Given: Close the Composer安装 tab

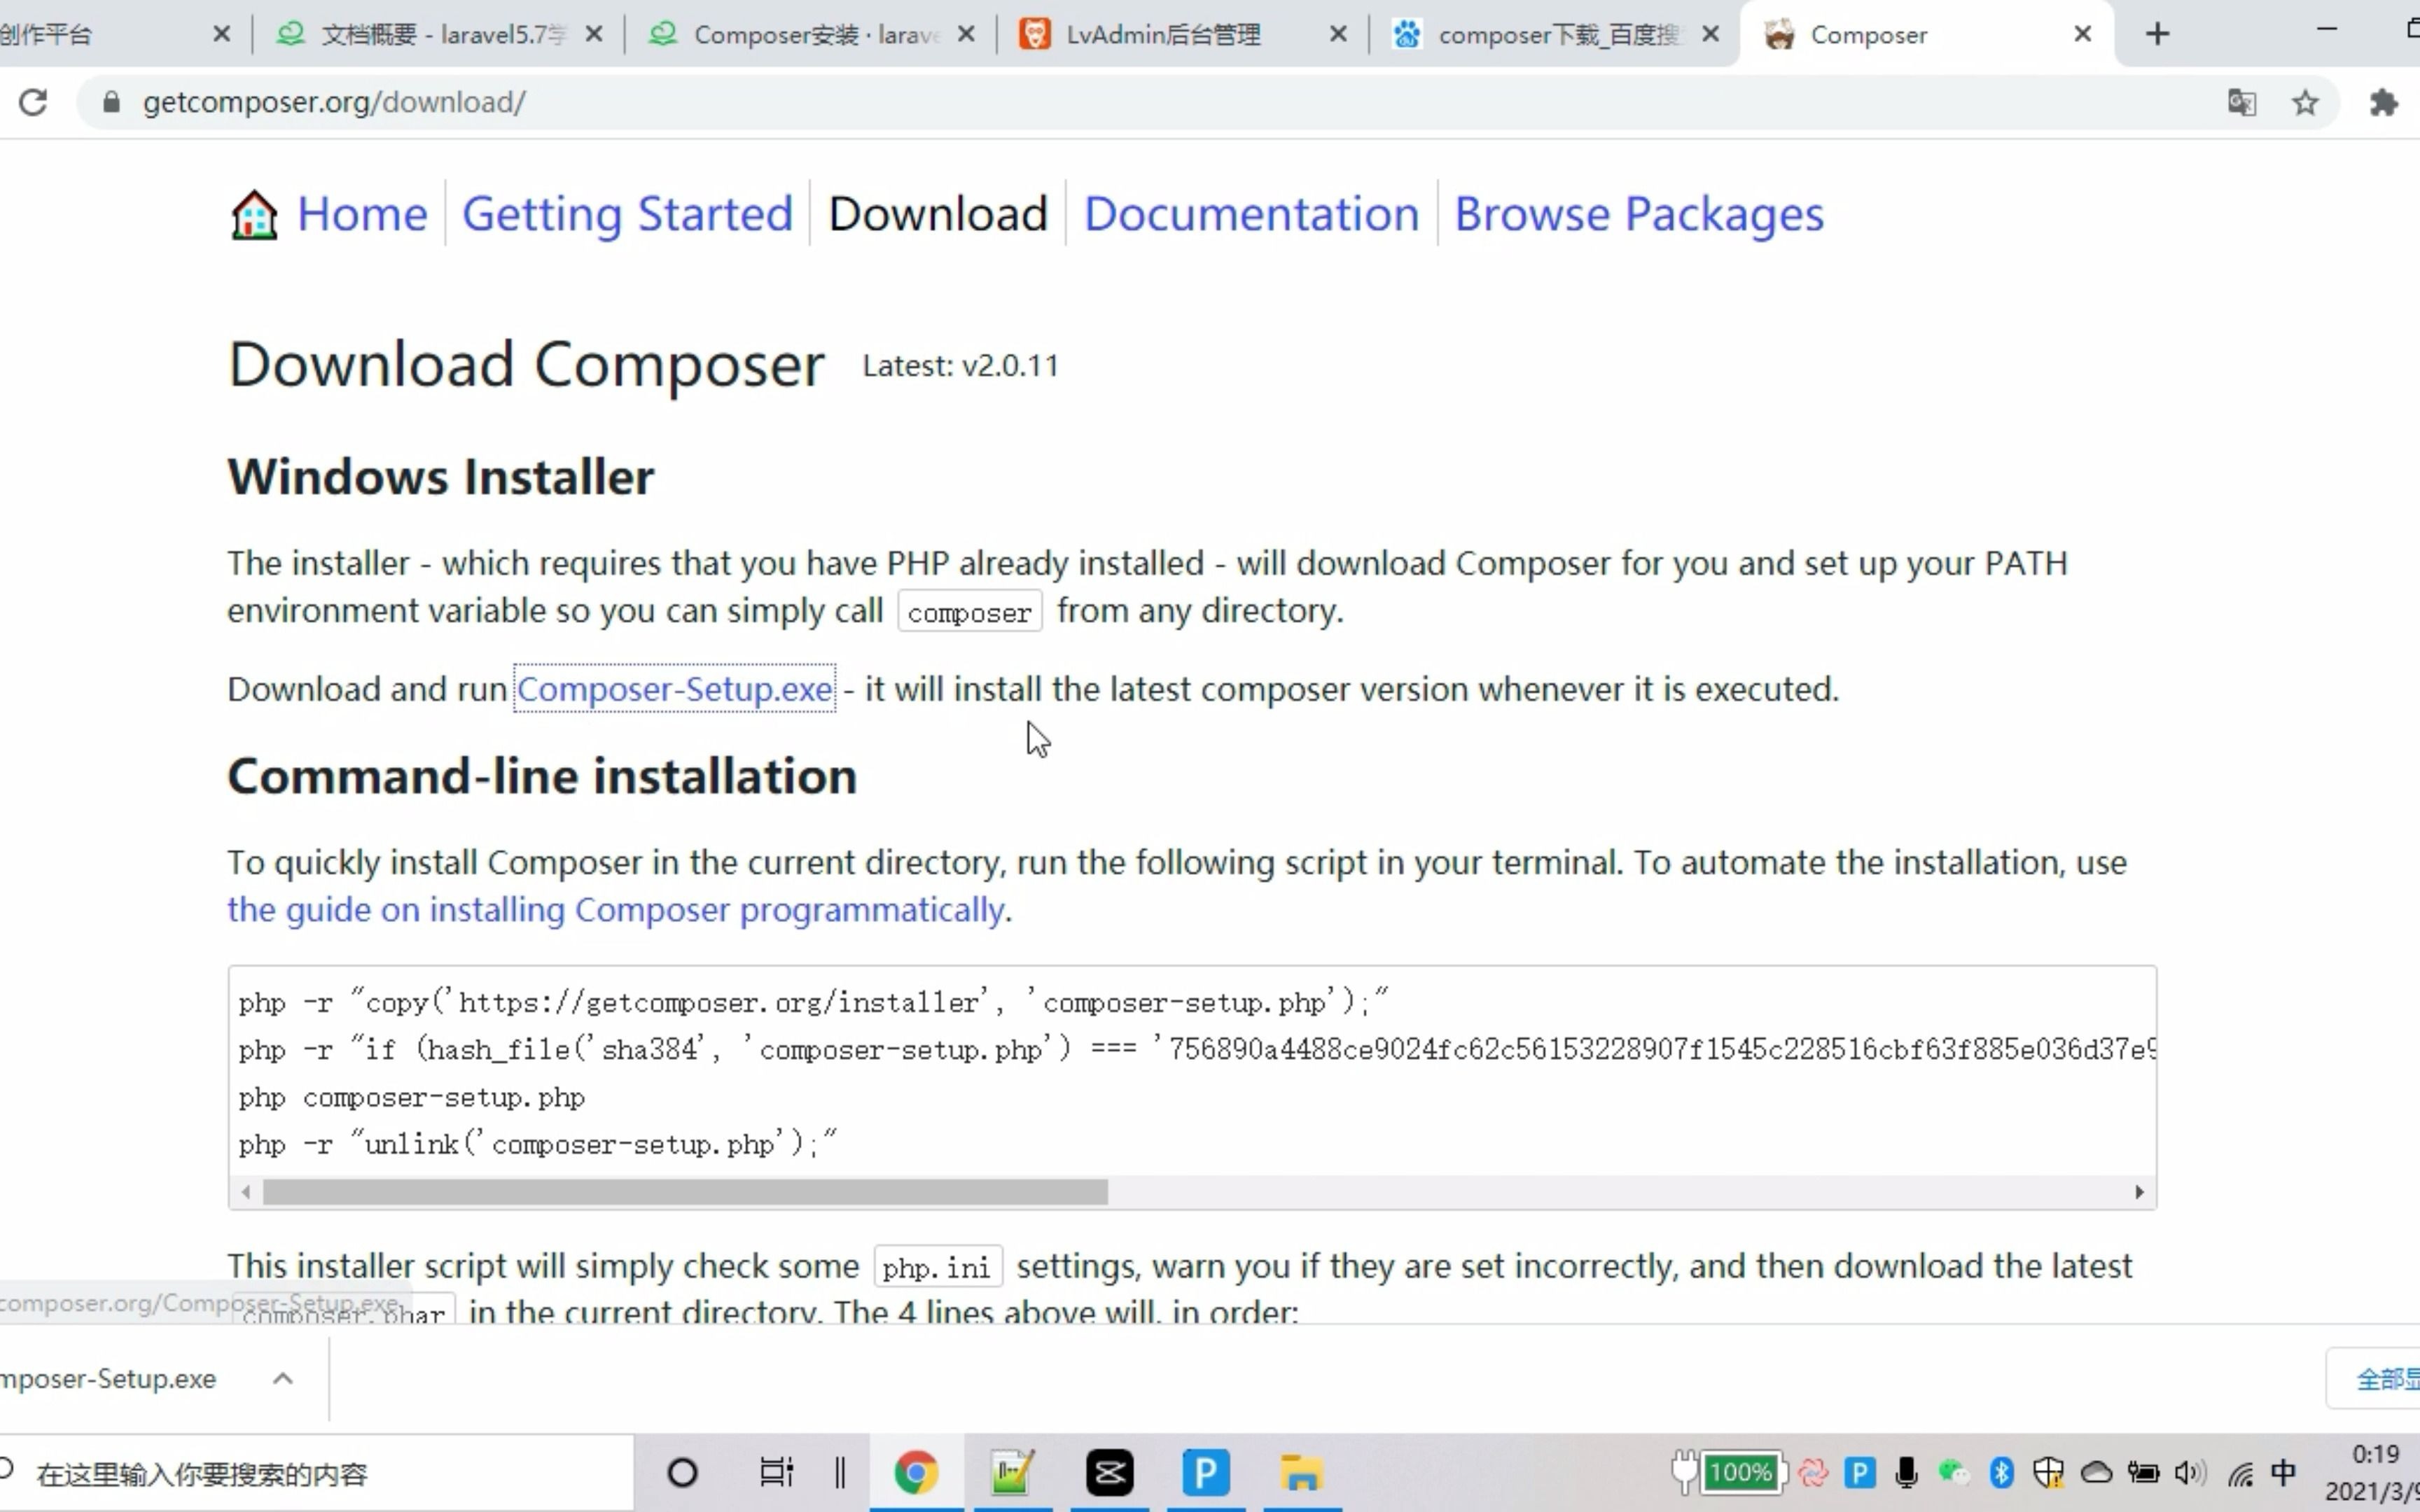Looking at the screenshot, I should pos(966,34).
